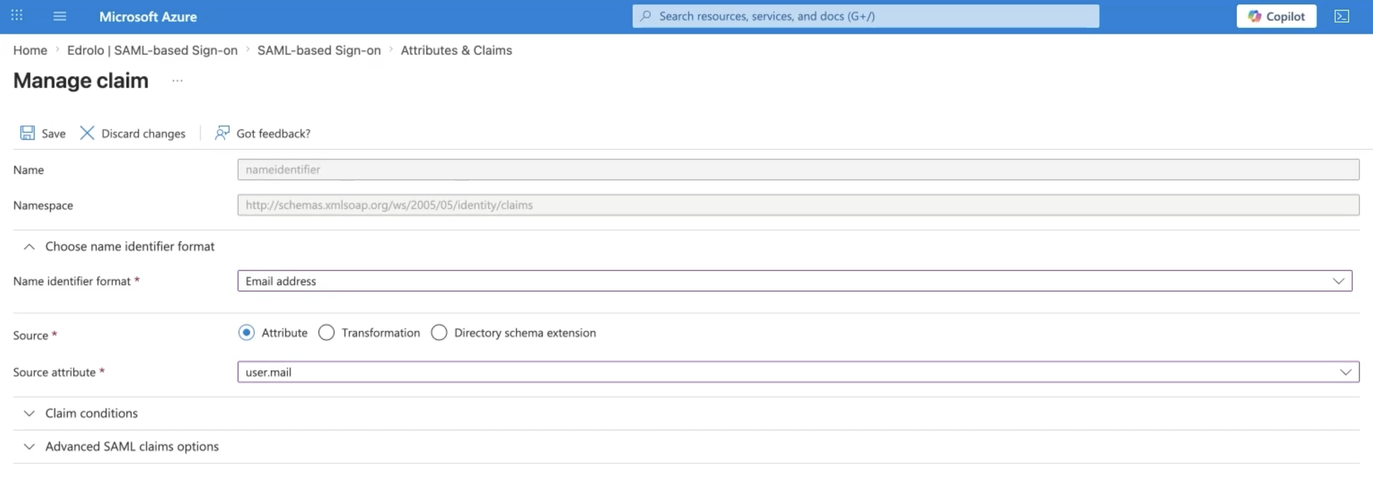The image size is (1373, 488).
Task: Click the Choose name identifier format heading
Action: click(x=130, y=246)
